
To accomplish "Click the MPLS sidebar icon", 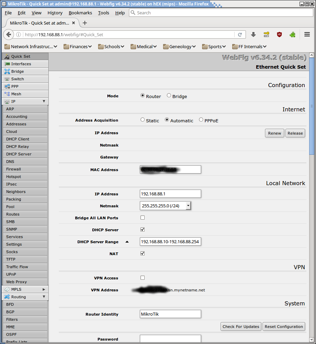I will point(7,289).
